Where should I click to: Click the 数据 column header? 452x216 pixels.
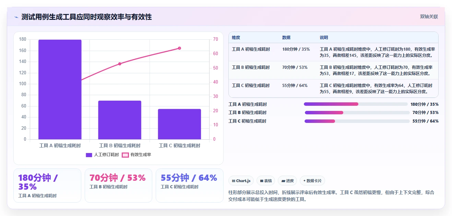pos(286,37)
